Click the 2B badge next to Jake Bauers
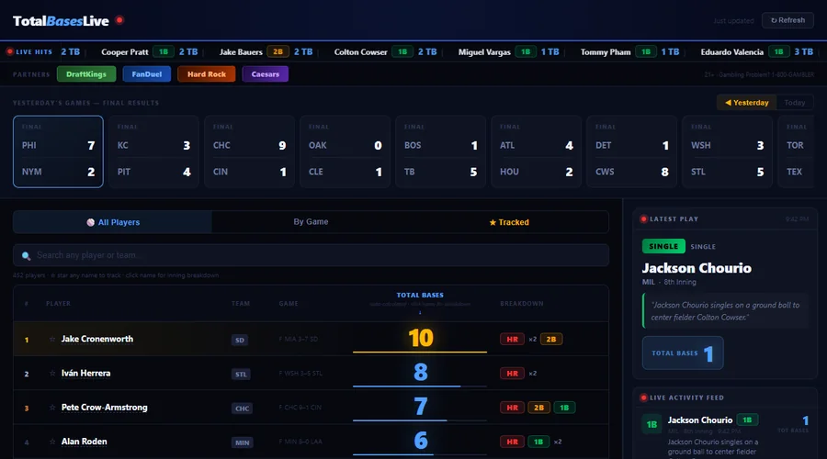The height and width of the screenshot is (459, 827). (x=278, y=51)
